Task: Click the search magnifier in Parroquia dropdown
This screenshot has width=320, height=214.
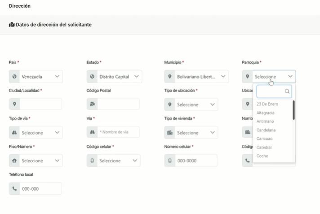Action: pyautogui.click(x=287, y=92)
